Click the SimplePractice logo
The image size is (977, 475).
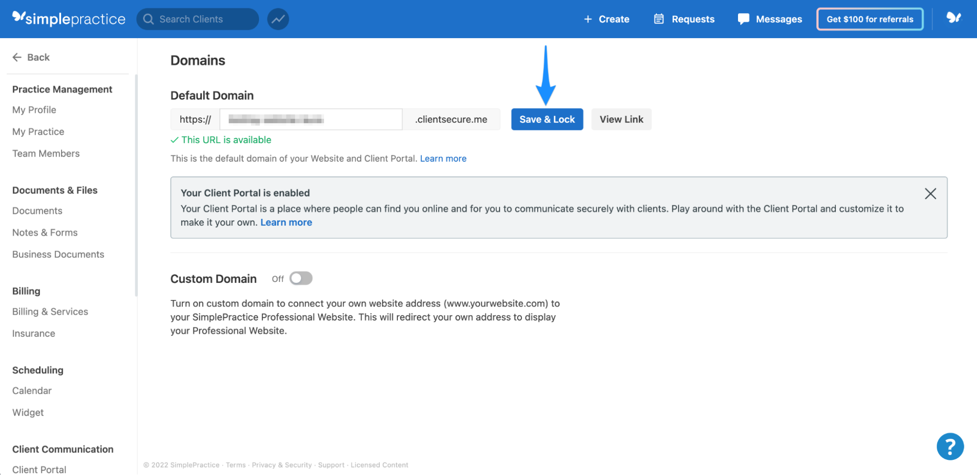pos(68,19)
